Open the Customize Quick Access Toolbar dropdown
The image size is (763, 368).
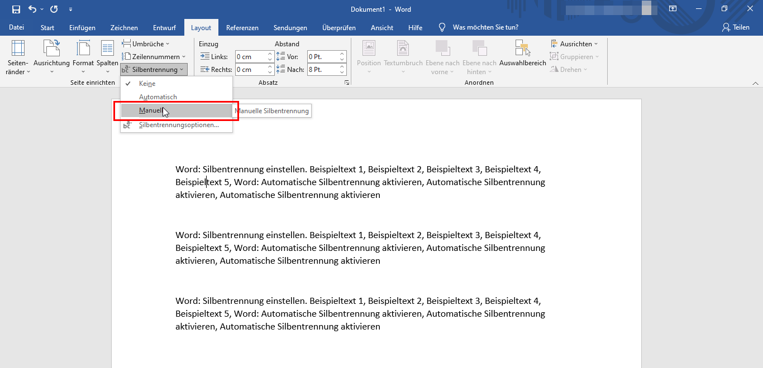pos(70,9)
